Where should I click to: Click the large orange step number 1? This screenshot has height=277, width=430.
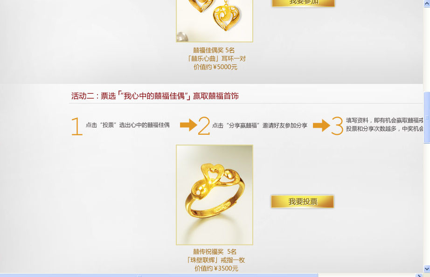click(77, 126)
